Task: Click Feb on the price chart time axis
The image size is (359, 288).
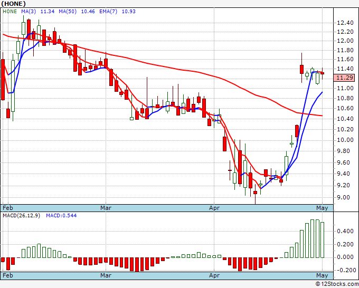Action: click(8, 208)
